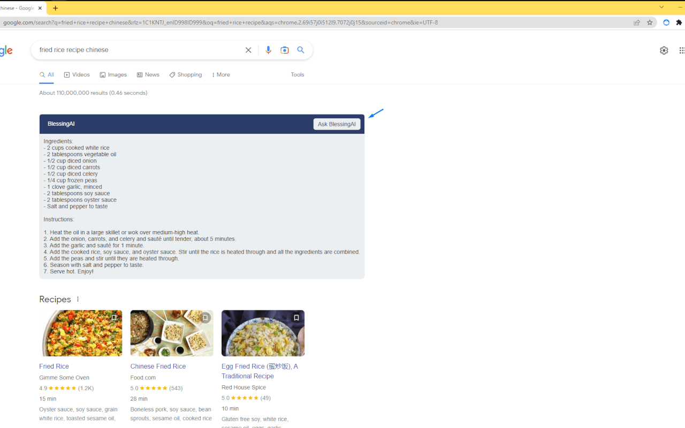Open the three-dot menu beside Recipes
Image resolution: width=685 pixels, height=428 pixels.
point(78,299)
